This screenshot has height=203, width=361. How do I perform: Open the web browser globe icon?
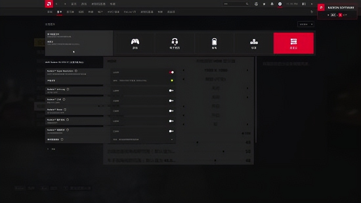coord(256,4)
